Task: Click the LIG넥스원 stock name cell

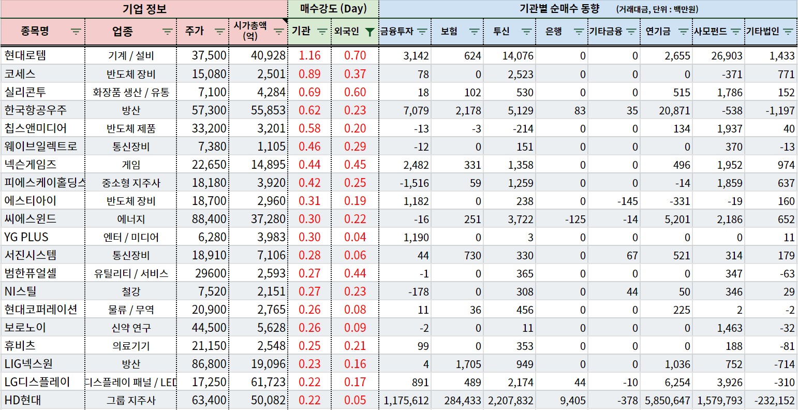Action: point(42,364)
